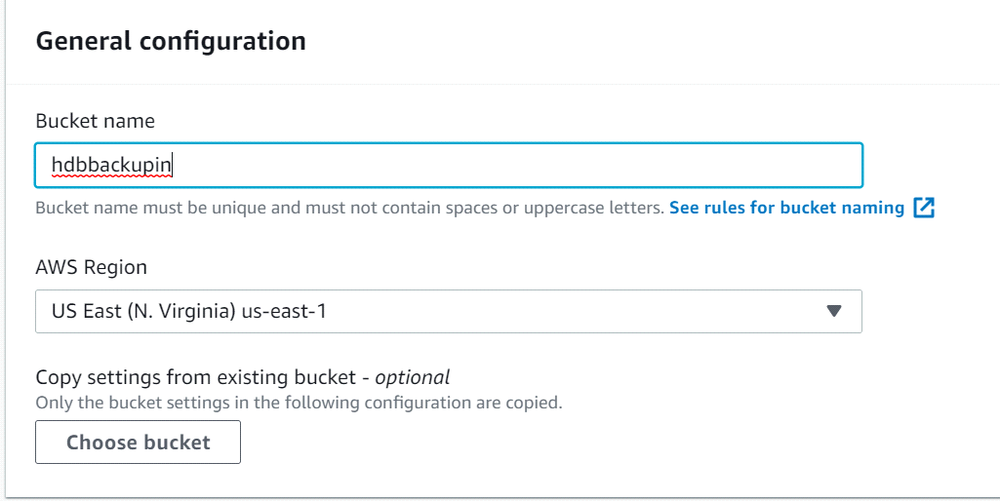This screenshot has width=1000, height=501.
Task: Click the italic optional word
Action: 413,377
